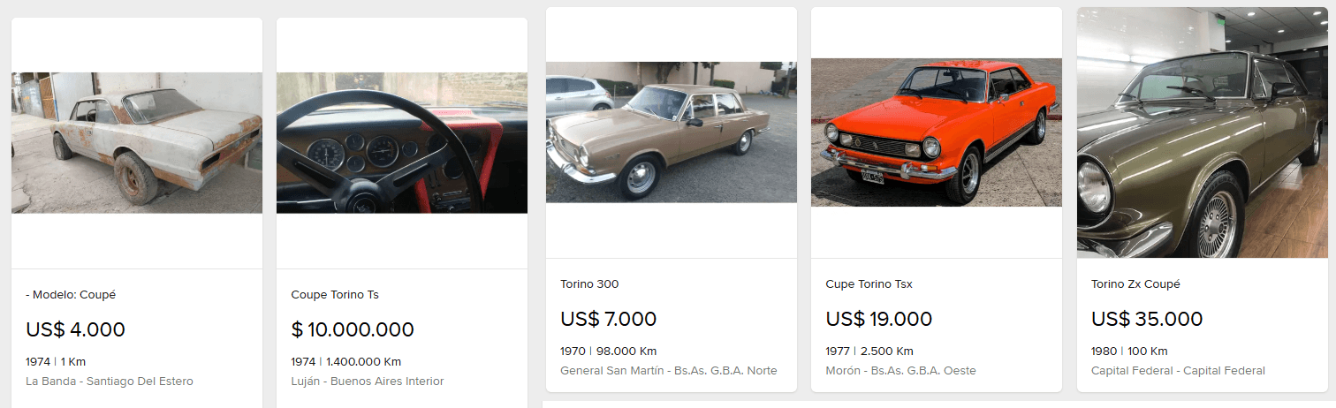
Task: Click the "1980 | 100 Km" details
Action: pos(1129,351)
